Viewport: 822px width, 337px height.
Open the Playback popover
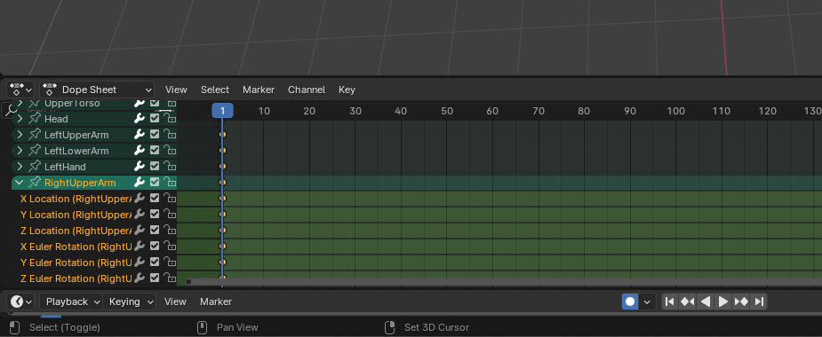click(71, 302)
